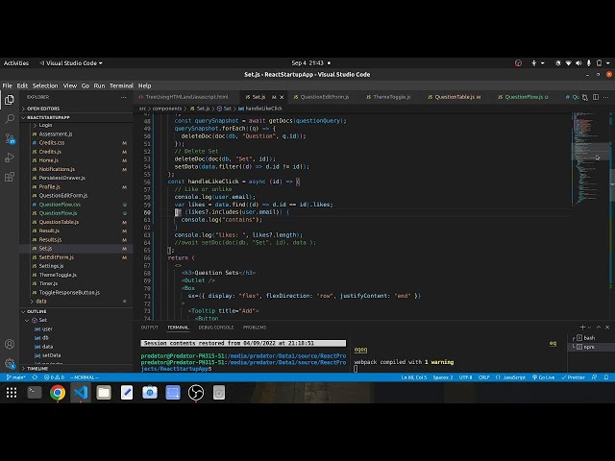The height and width of the screenshot is (461, 615).
Task: Click the feedback icon in status bar
Action: click(594, 377)
